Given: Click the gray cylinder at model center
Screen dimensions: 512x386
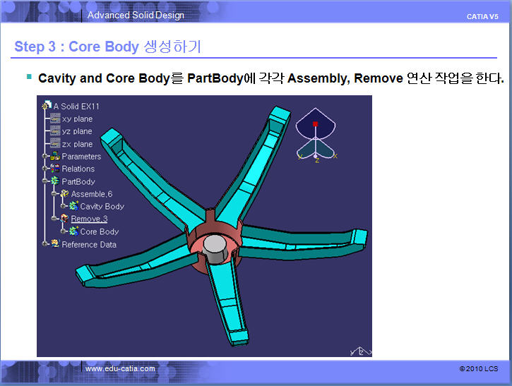Looking at the screenshot, I should click(x=214, y=246).
